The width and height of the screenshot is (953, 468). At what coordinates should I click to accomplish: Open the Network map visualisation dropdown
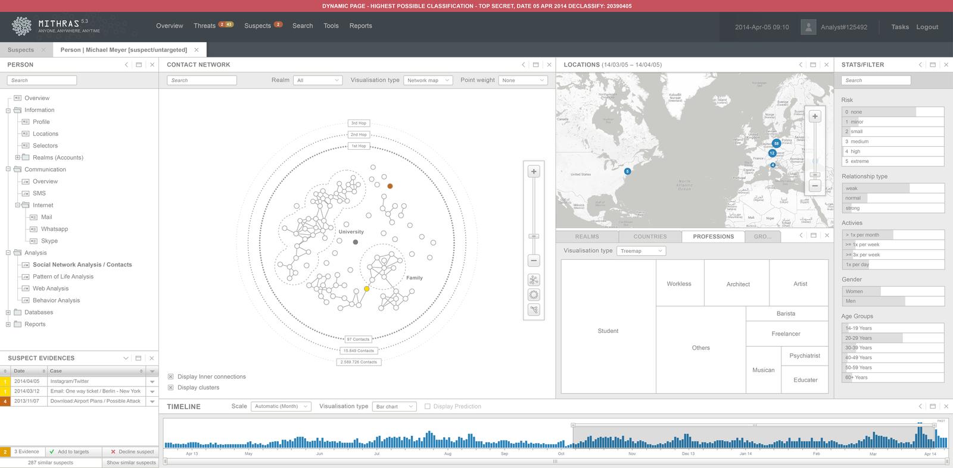click(x=428, y=80)
